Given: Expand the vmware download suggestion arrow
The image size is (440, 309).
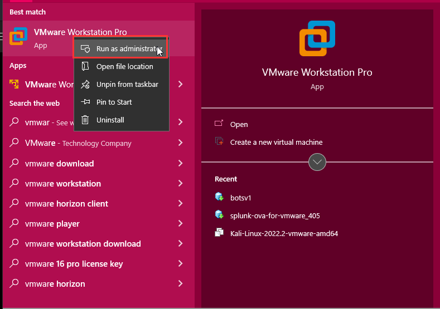Looking at the screenshot, I should (181, 163).
